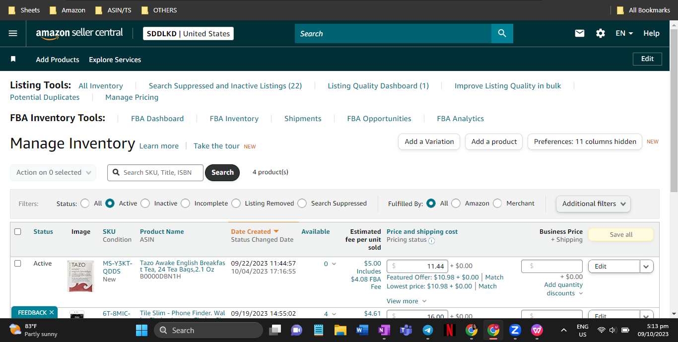The height and width of the screenshot is (342, 678).
Task: Expand Available arrow for Tile Slim row
Action: coord(334,314)
